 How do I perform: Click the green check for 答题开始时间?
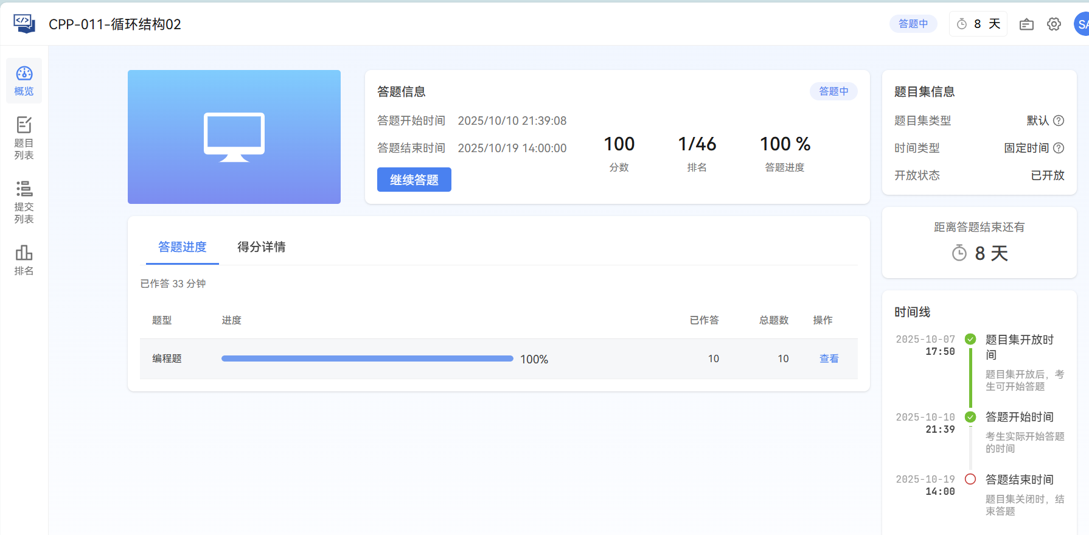(x=970, y=417)
